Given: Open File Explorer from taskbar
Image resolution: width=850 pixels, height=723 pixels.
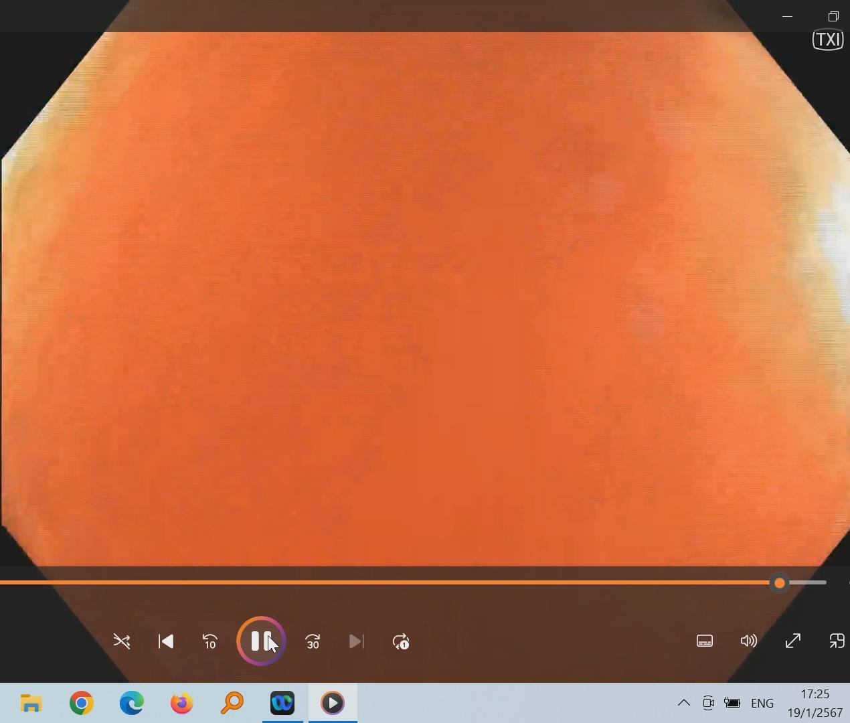Looking at the screenshot, I should [31, 703].
